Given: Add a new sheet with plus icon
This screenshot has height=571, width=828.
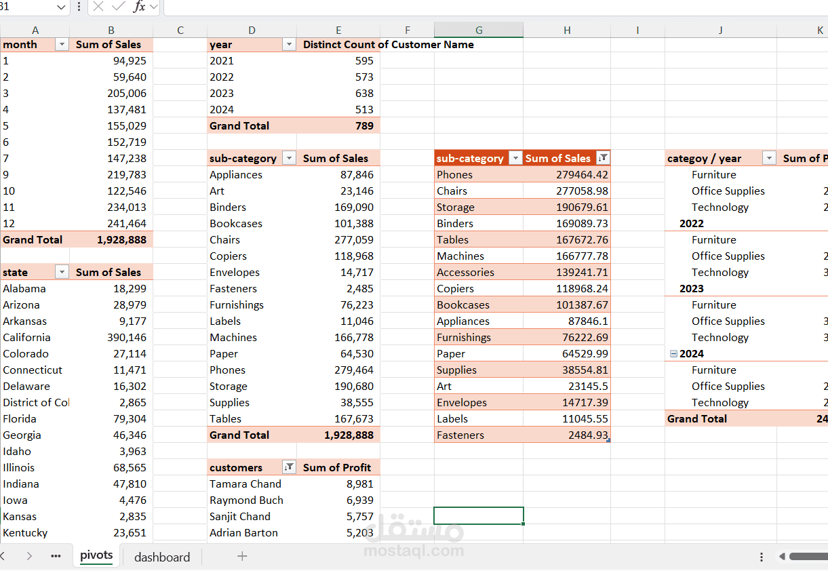Looking at the screenshot, I should [x=242, y=556].
